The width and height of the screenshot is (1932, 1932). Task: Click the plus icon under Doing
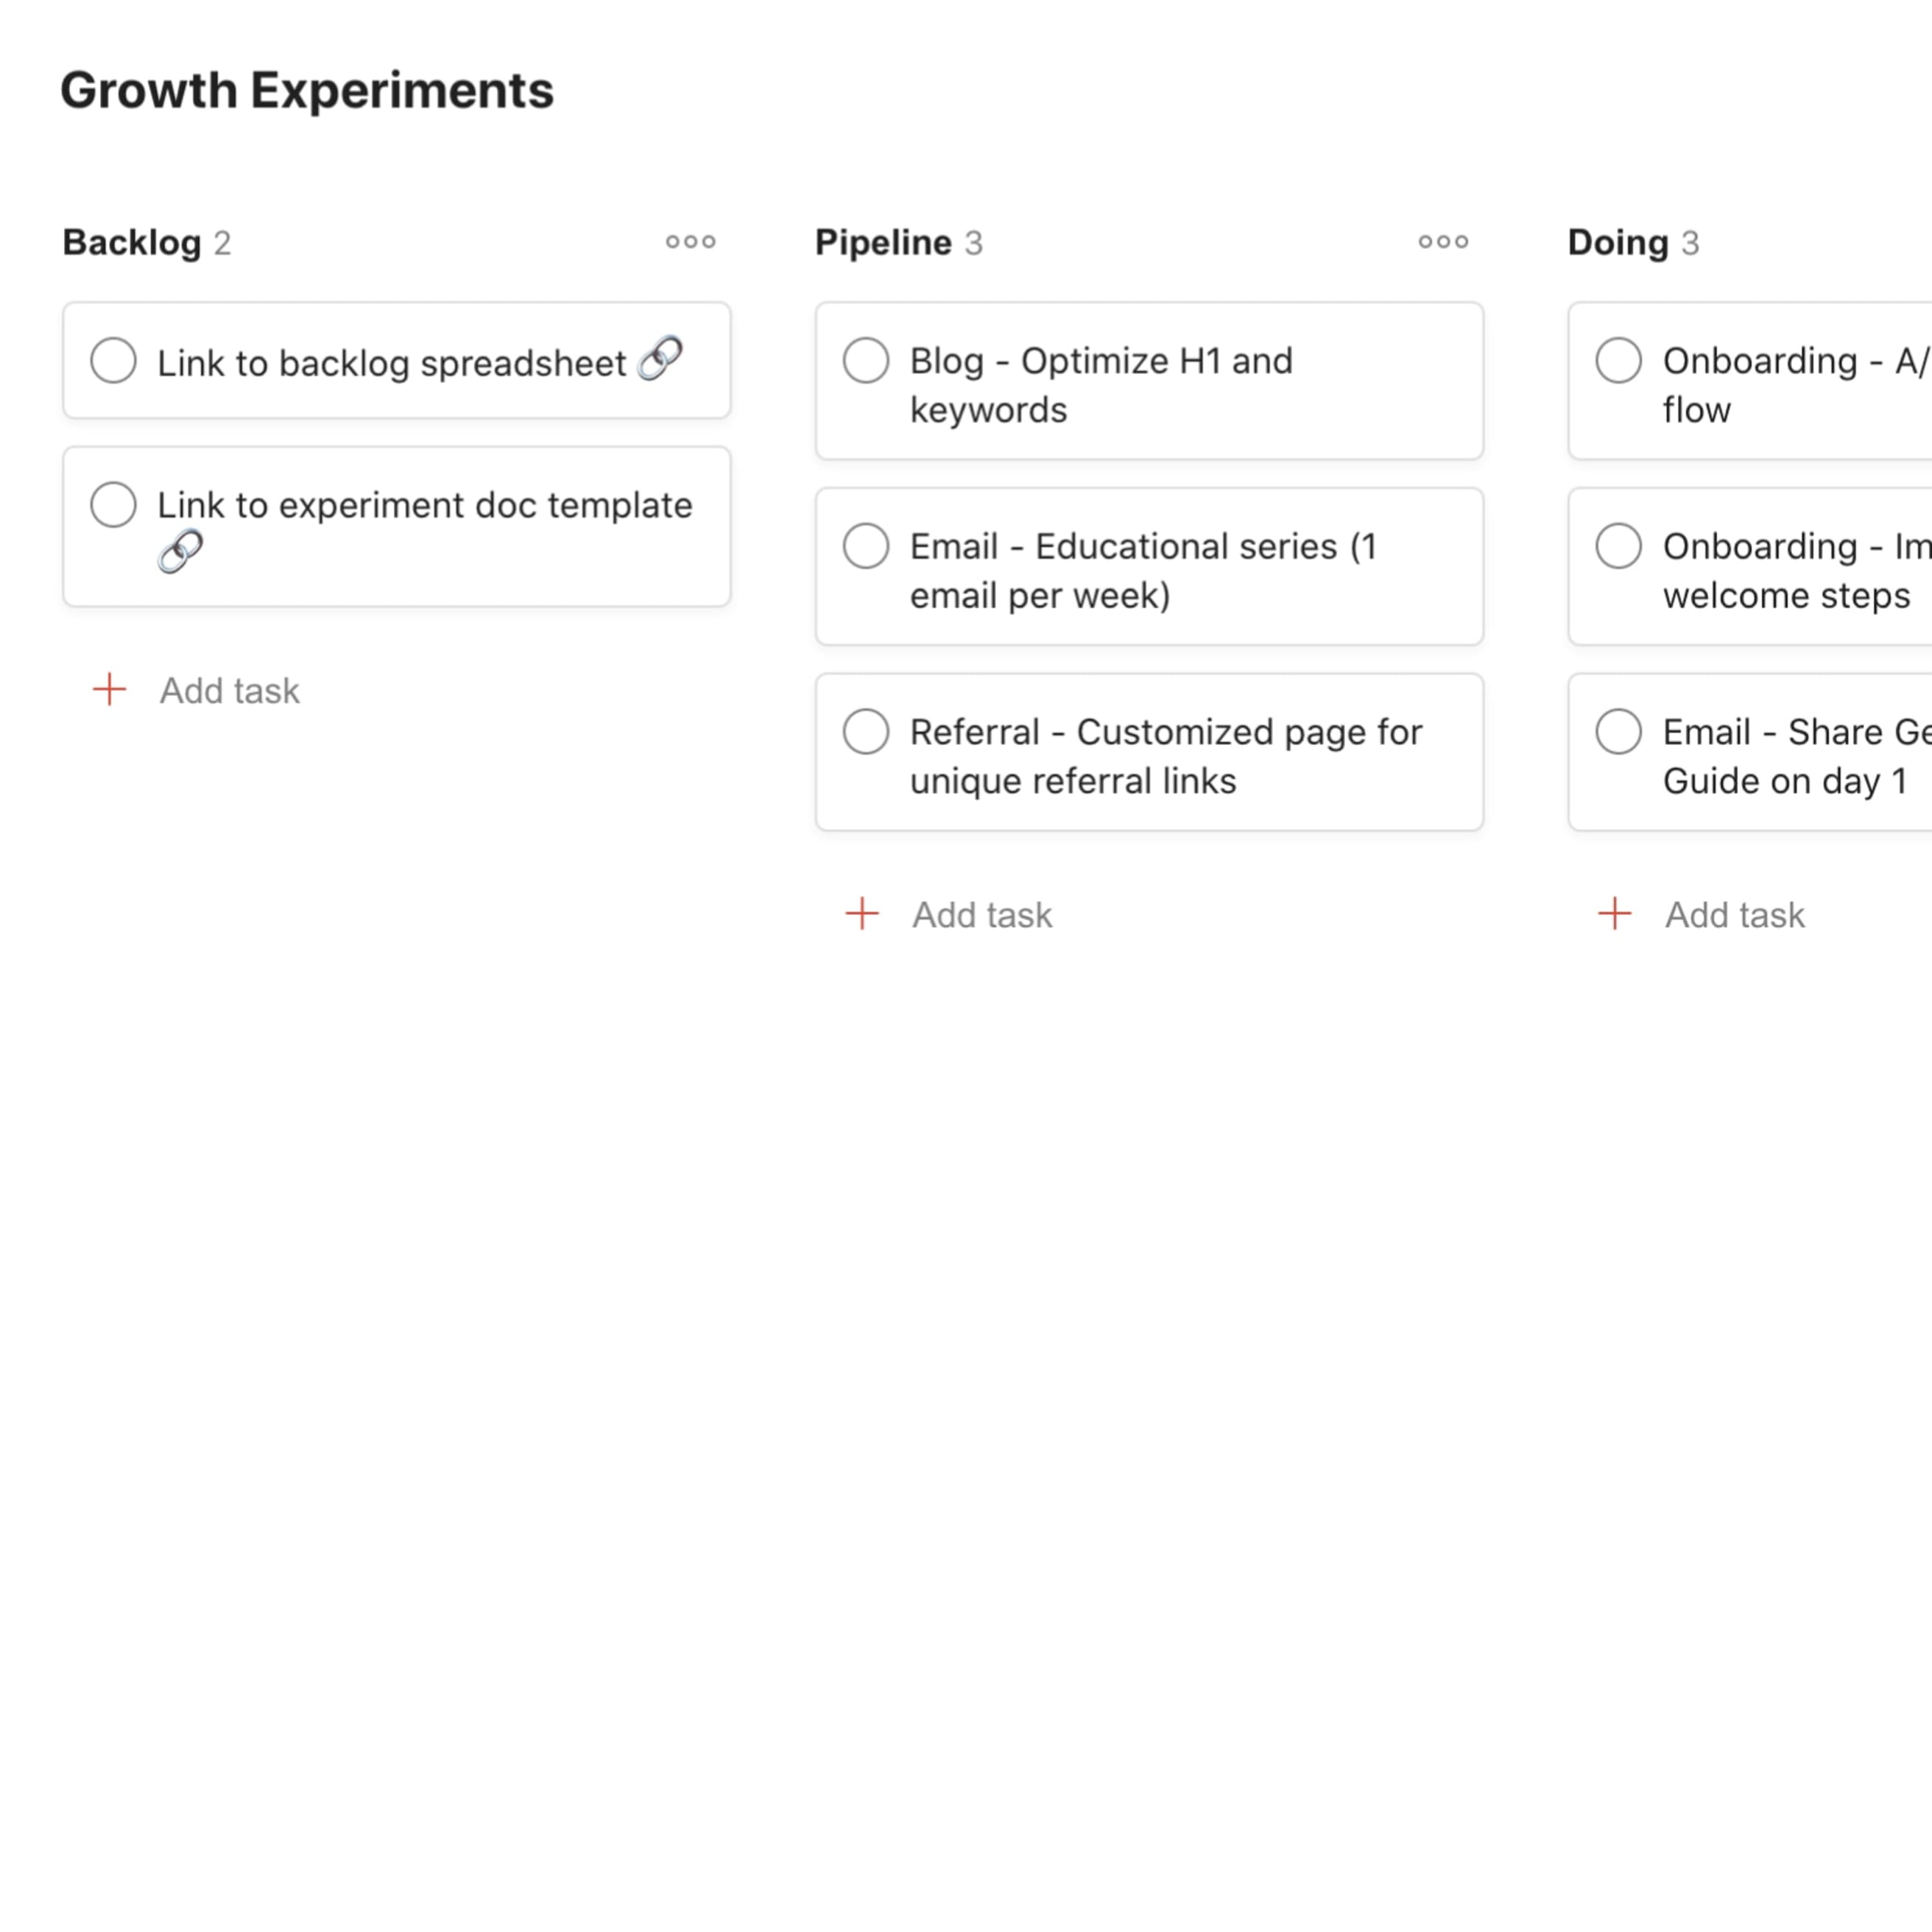click(1615, 914)
